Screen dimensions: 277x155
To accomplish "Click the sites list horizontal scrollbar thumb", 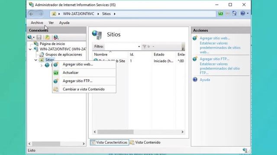I will pos(116,132).
